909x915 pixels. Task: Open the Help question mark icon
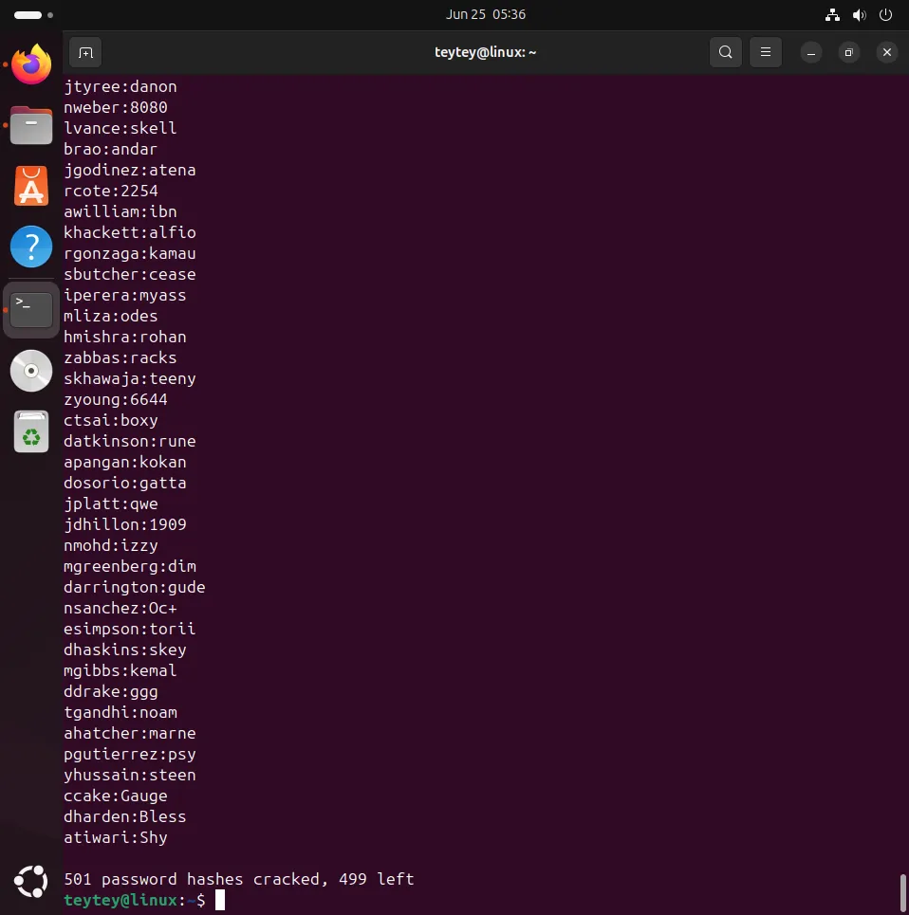[x=31, y=247]
